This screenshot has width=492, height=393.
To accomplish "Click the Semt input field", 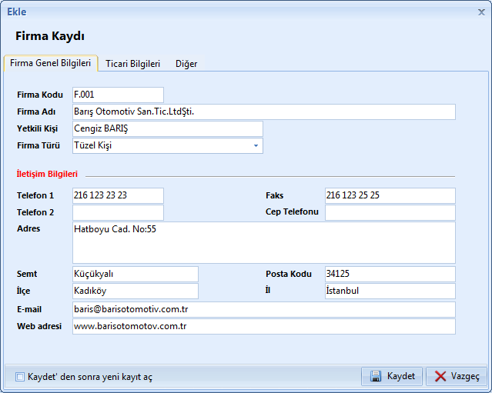I will click(135, 275).
